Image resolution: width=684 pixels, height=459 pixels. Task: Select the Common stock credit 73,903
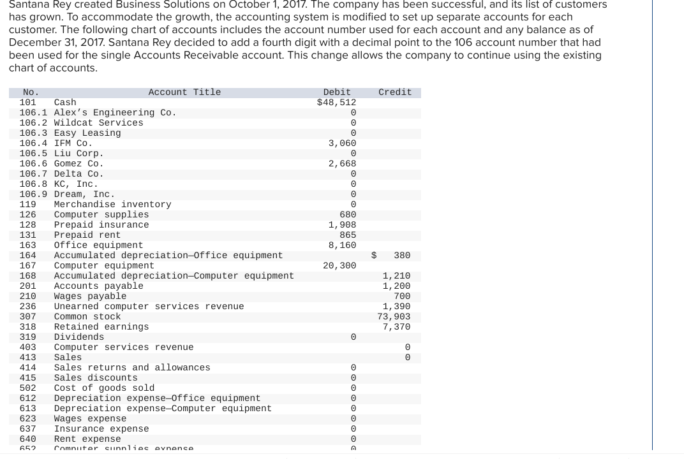(394, 317)
